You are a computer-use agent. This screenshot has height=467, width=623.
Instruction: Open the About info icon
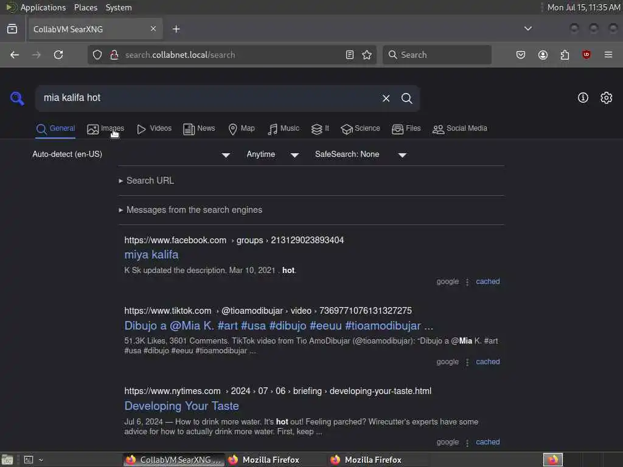point(583,98)
